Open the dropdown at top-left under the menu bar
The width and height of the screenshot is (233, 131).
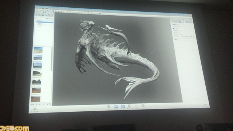[x=38, y=10]
